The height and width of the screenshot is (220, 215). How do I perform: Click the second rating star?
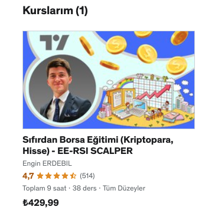pos(48,176)
